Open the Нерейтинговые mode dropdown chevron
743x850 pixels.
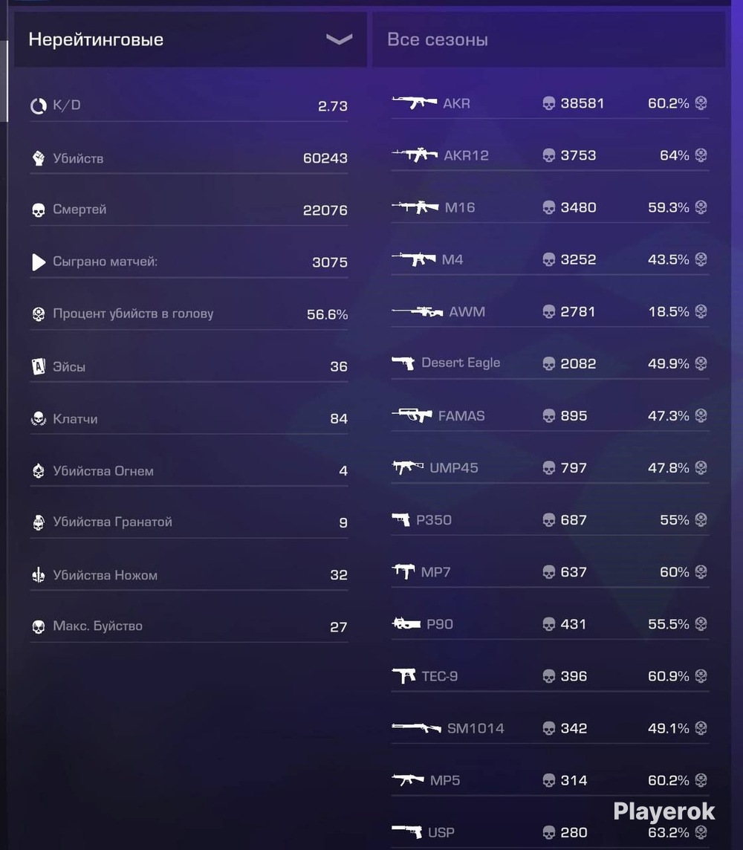340,39
